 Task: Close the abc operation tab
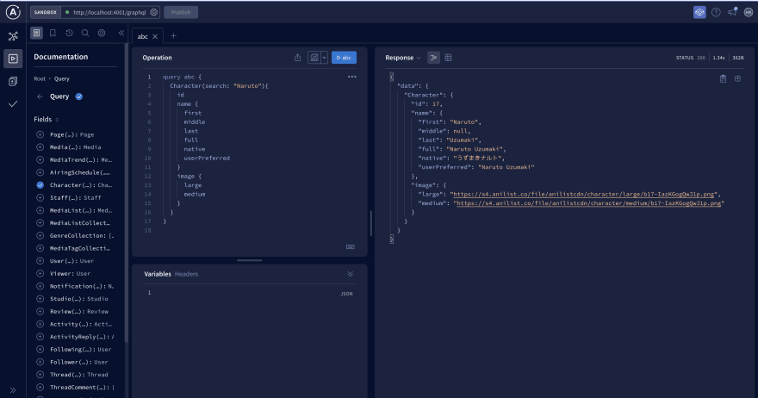coord(155,36)
